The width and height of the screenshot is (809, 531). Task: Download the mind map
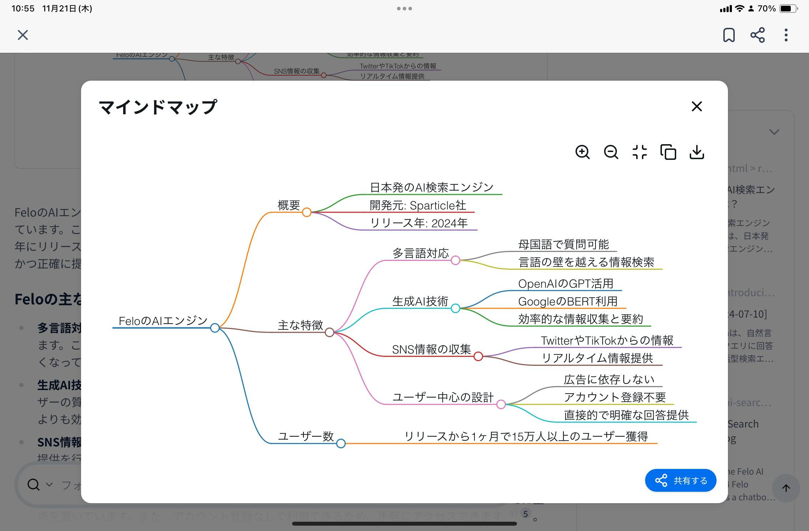tap(697, 152)
